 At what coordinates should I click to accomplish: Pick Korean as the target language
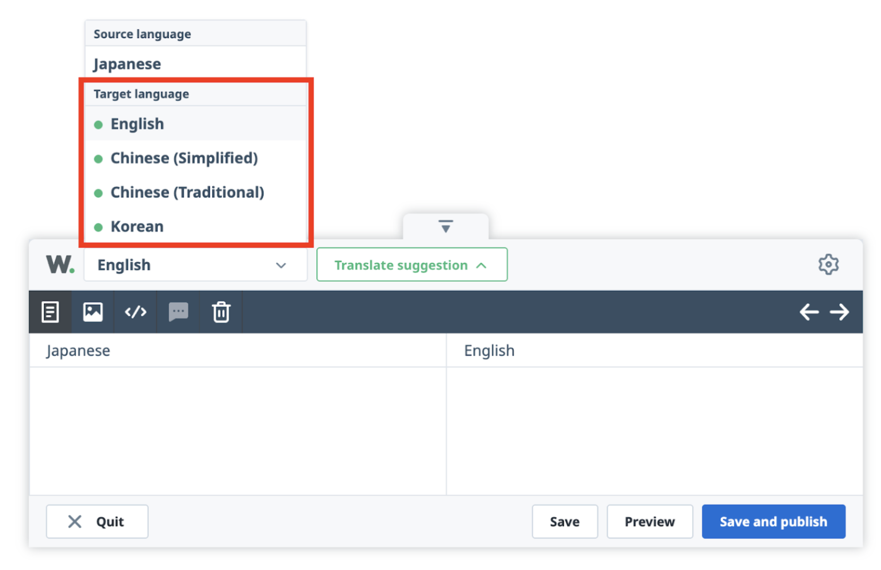(x=137, y=227)
